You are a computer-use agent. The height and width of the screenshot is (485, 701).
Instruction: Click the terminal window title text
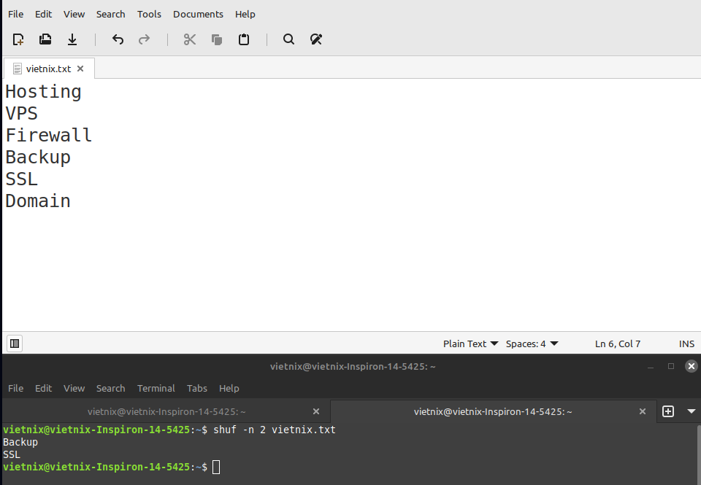353,367
